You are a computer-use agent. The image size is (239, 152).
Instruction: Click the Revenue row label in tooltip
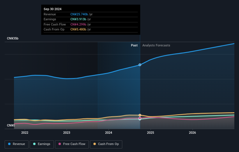(50, 14)
